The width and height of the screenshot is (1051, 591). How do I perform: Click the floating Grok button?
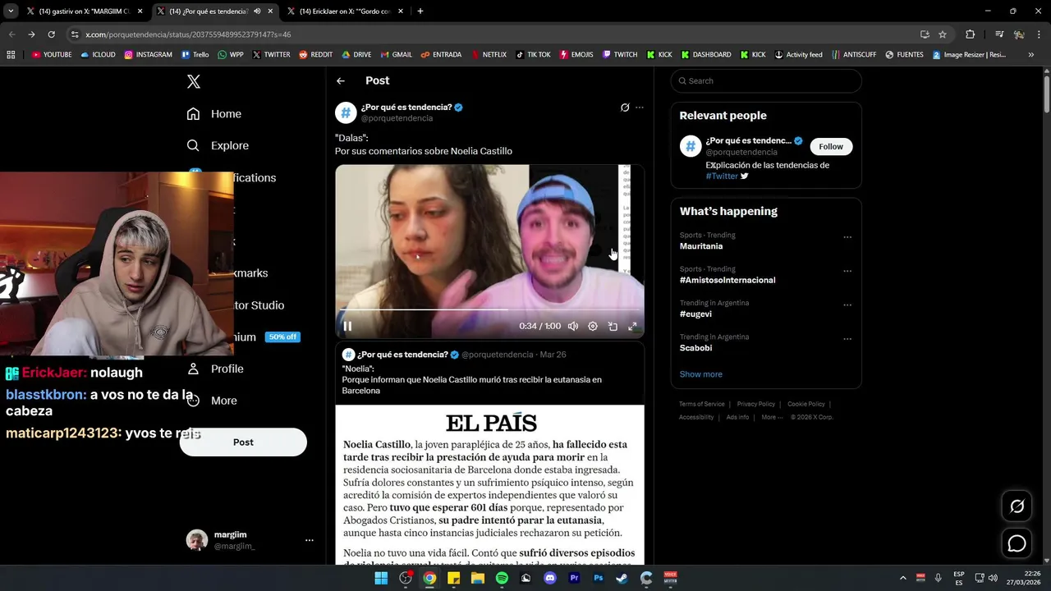click(1017, 506)
